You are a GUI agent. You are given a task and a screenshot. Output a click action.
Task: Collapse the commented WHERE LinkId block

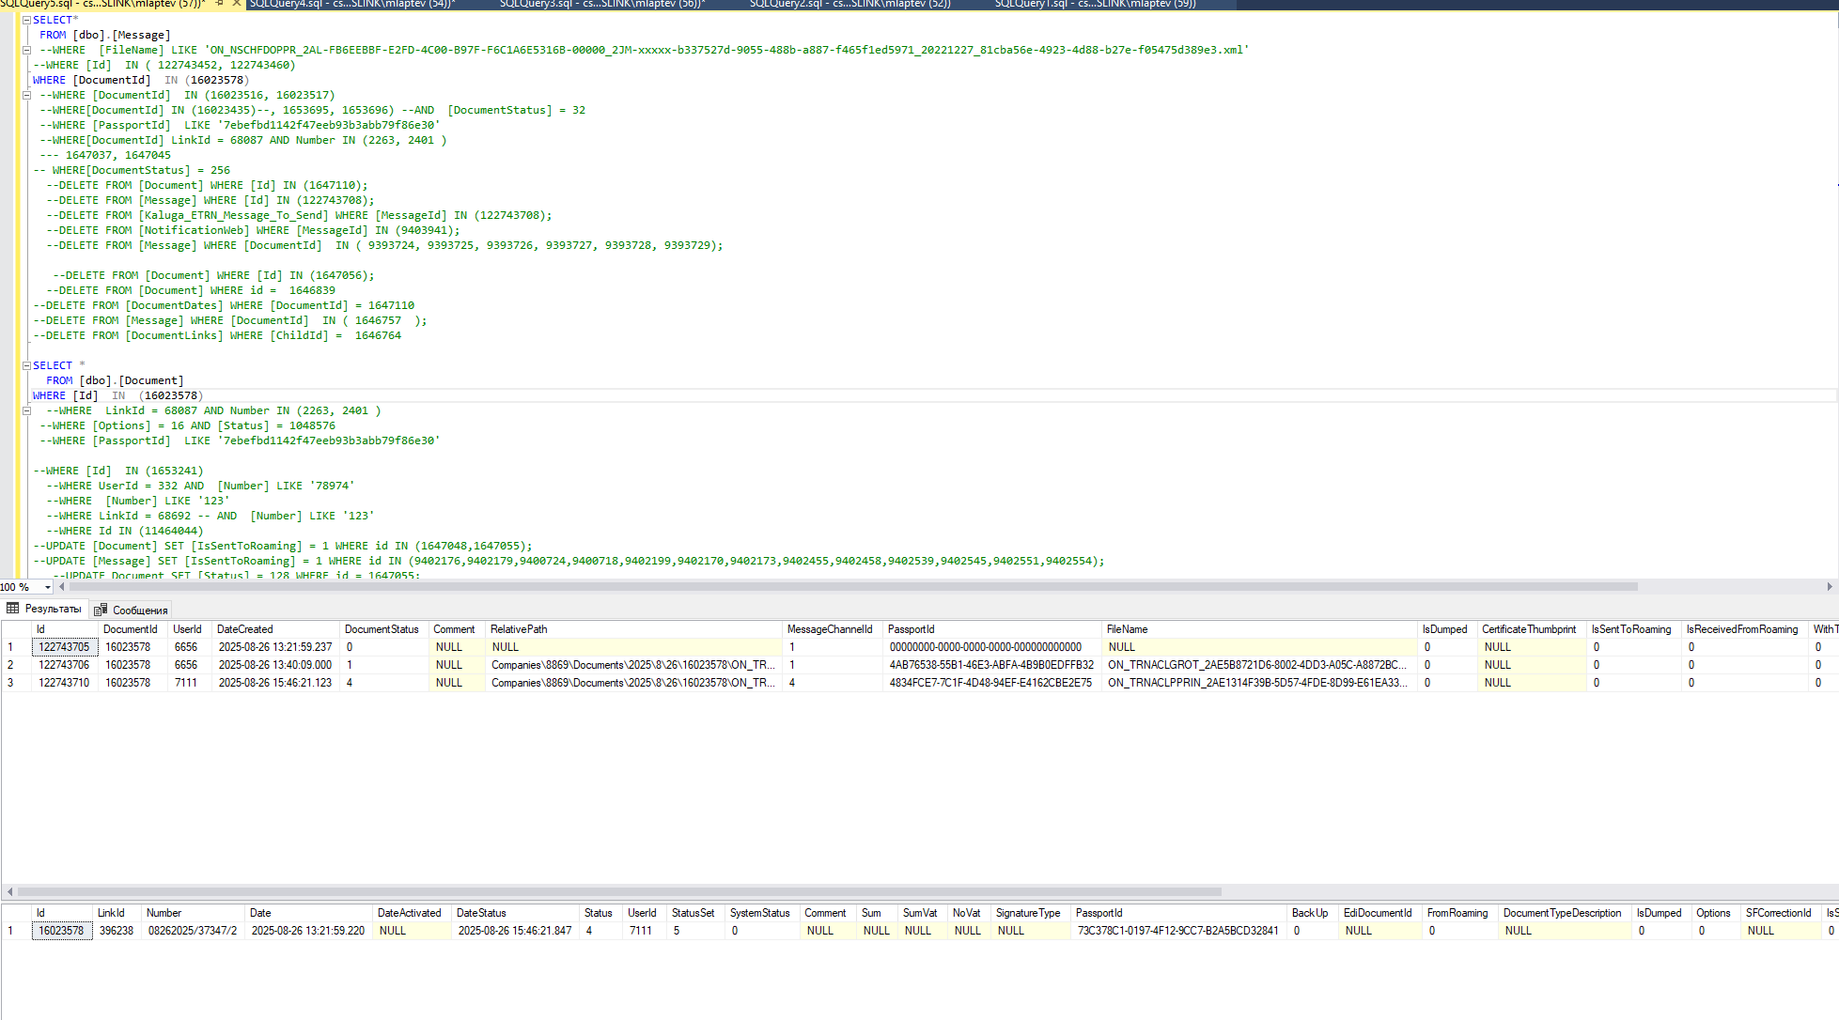(x=26, y=410)
